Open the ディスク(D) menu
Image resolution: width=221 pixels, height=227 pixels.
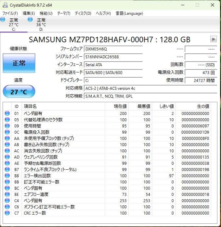(83, 13)
